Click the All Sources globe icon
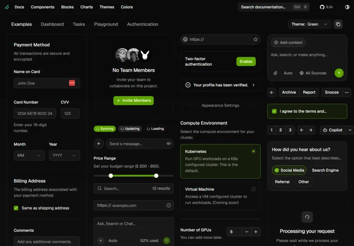354x246 pixels. [x=301, y=73]
